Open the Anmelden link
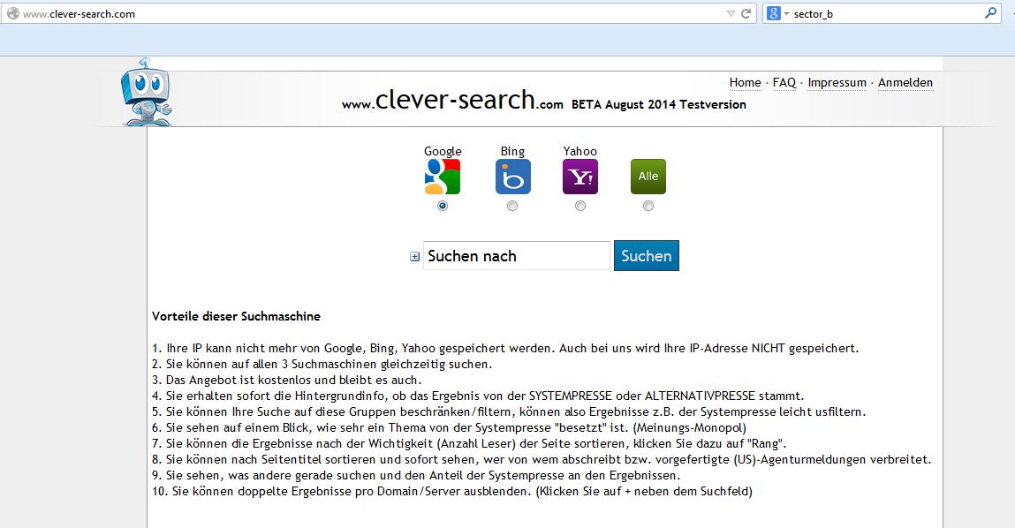1015x528 pixels. [x=905, y=82]
